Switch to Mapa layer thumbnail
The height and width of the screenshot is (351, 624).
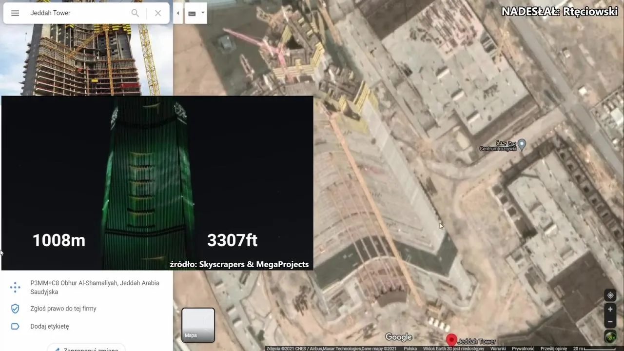198,325
